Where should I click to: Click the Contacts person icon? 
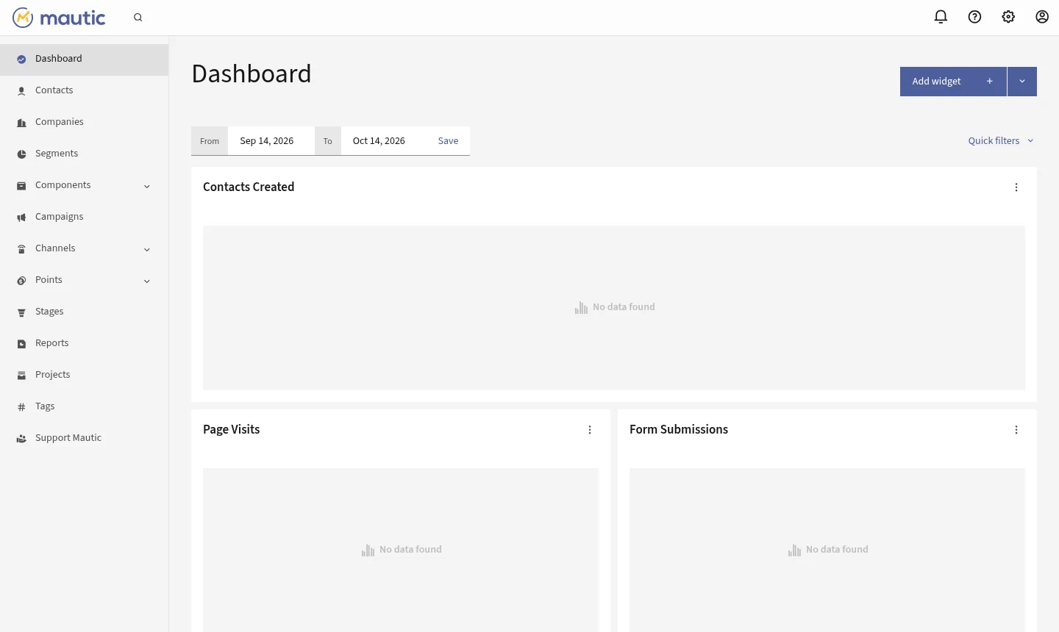pos(21,91)
